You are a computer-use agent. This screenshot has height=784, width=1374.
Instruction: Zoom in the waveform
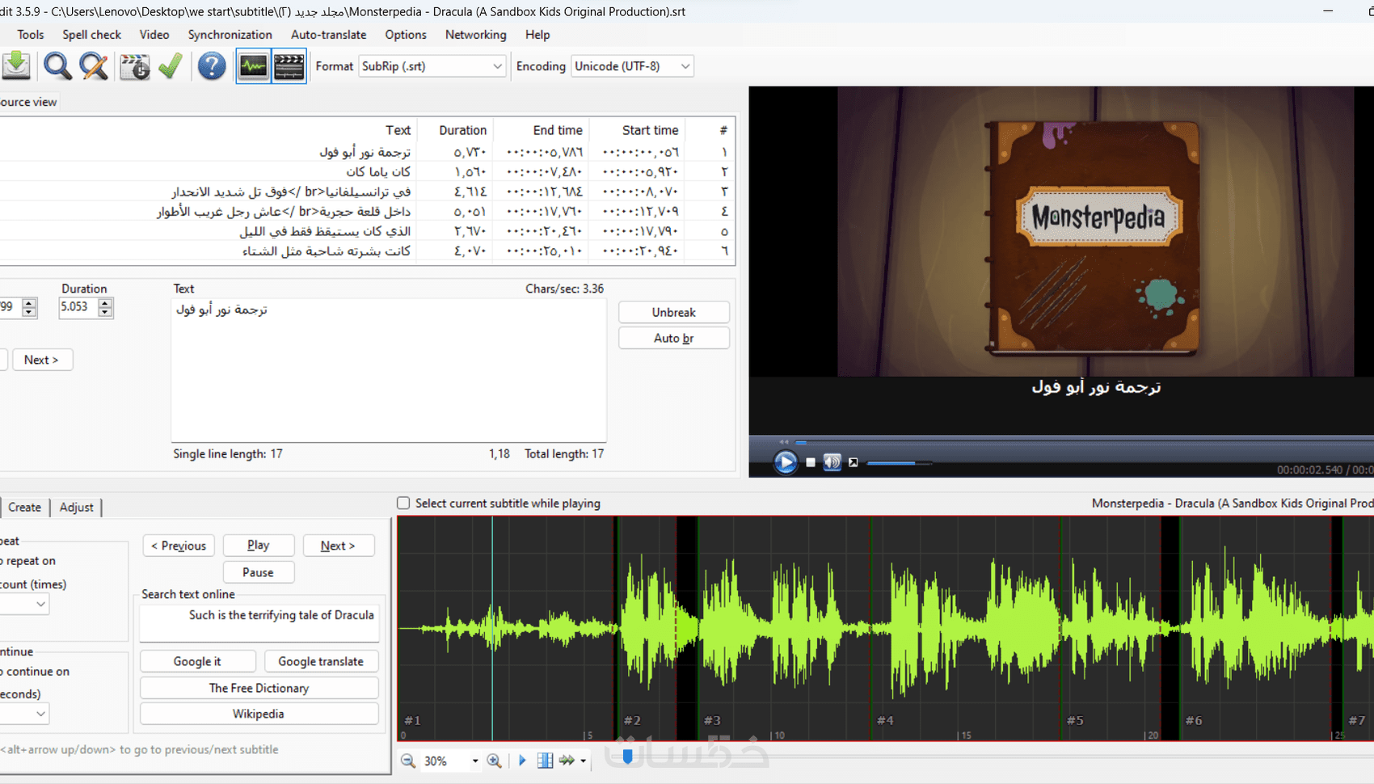[x=494, y=761]
